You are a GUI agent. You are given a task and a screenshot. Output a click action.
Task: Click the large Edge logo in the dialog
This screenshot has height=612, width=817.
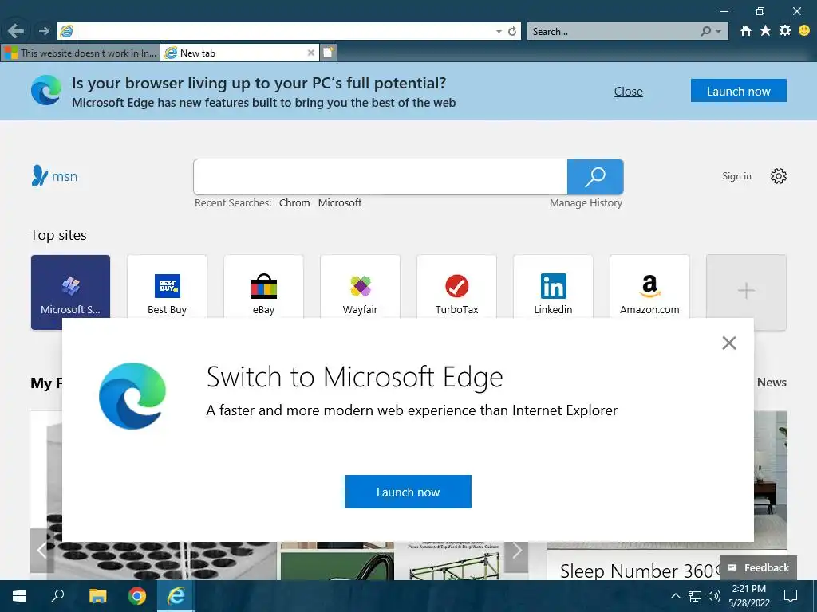point(132,395)
